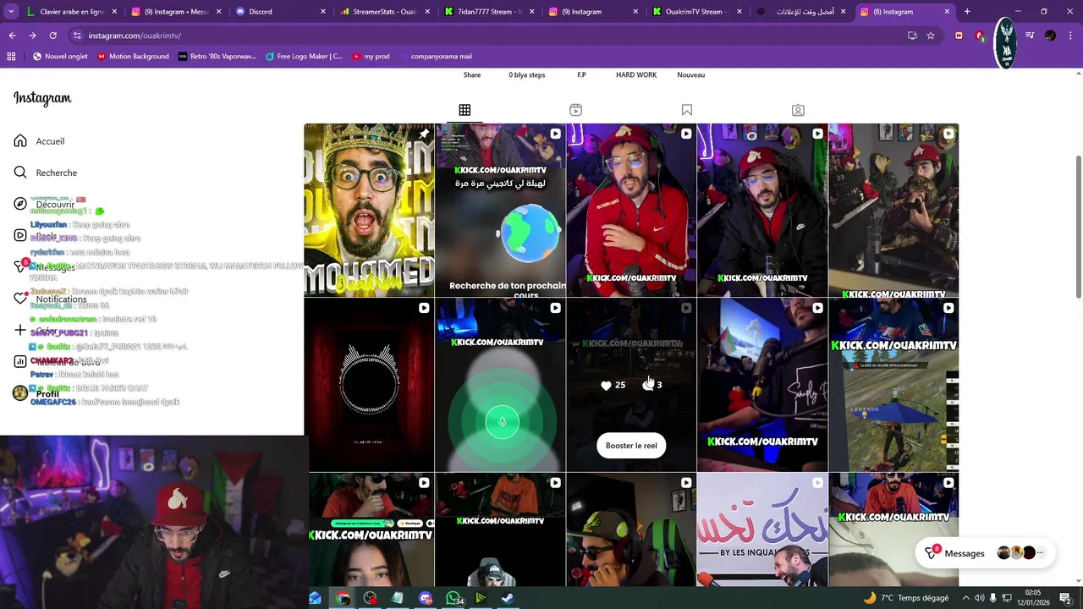Image resolution: width=1083 pixels, height=609 pixels.
Task: Click the Découvrir compass icon
Action: (20, 204)
